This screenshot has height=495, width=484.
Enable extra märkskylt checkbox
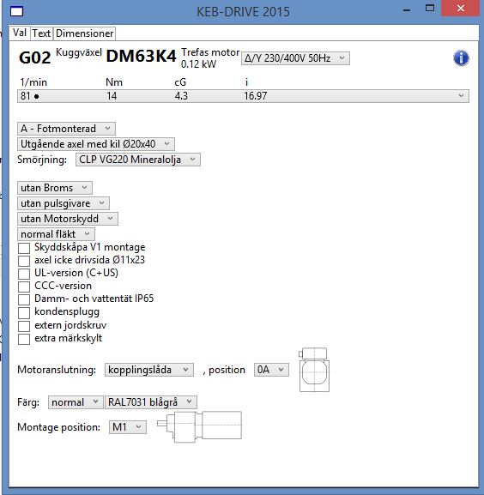(x=24, y=339)
